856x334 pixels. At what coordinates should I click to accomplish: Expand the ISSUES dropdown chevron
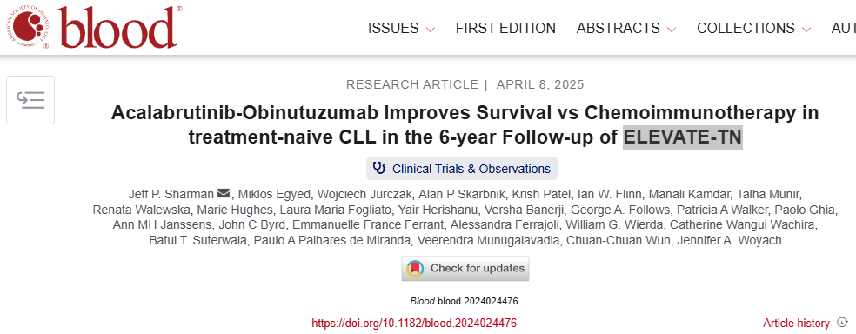[431, 29]
